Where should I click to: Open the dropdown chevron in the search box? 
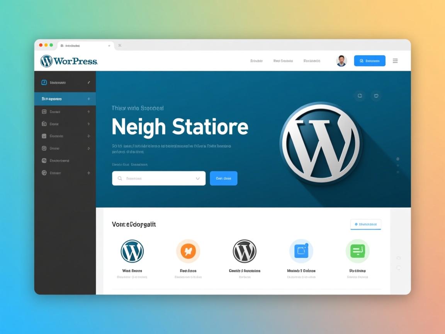click(198, 179)
